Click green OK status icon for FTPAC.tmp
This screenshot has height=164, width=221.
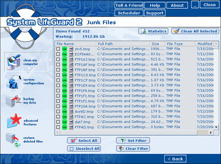(64, 117)
